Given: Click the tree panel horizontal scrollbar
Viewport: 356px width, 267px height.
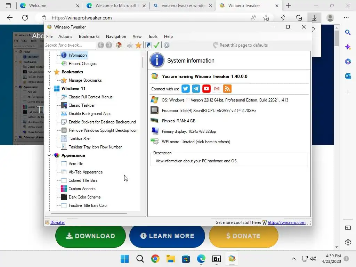Looking at the screenshot, I should [89, 214].
